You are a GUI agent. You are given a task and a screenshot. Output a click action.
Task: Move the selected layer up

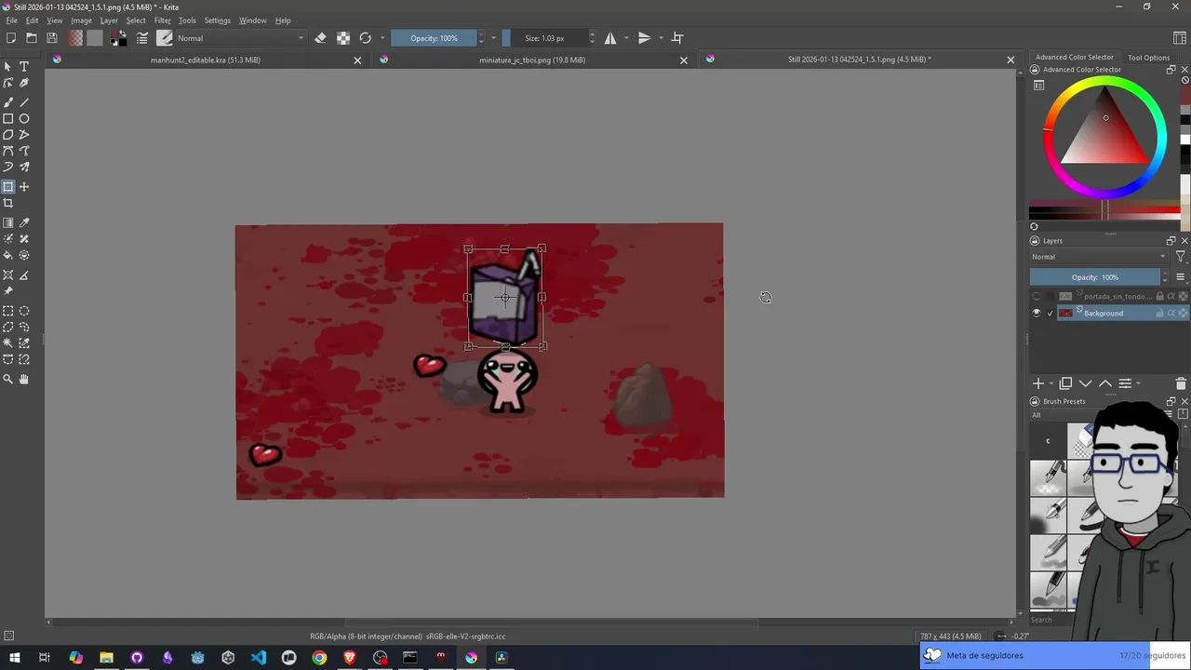coord(1105,383)
